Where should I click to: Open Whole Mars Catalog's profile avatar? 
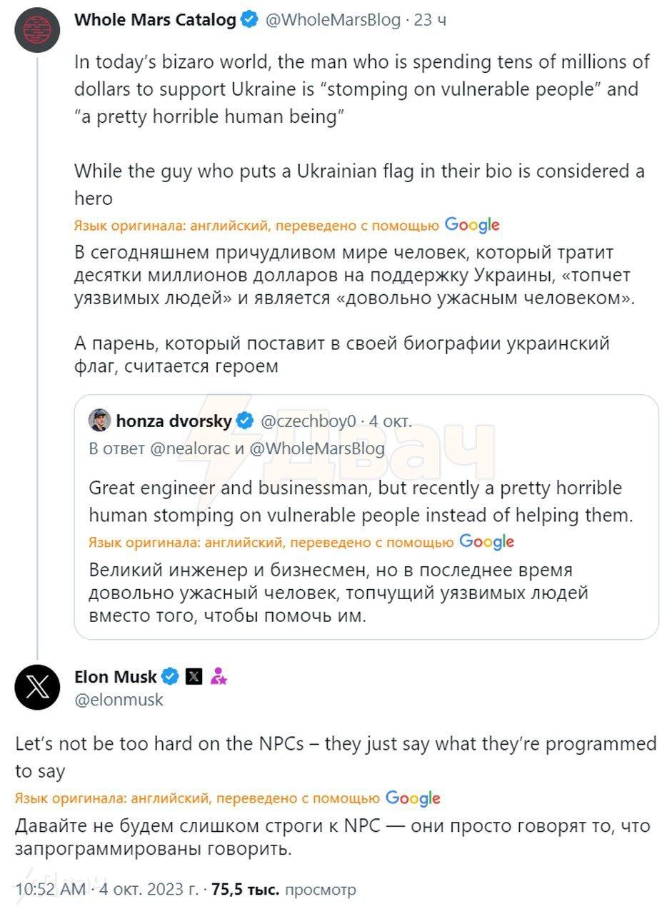pyautogui.click(x=36, y=30)
